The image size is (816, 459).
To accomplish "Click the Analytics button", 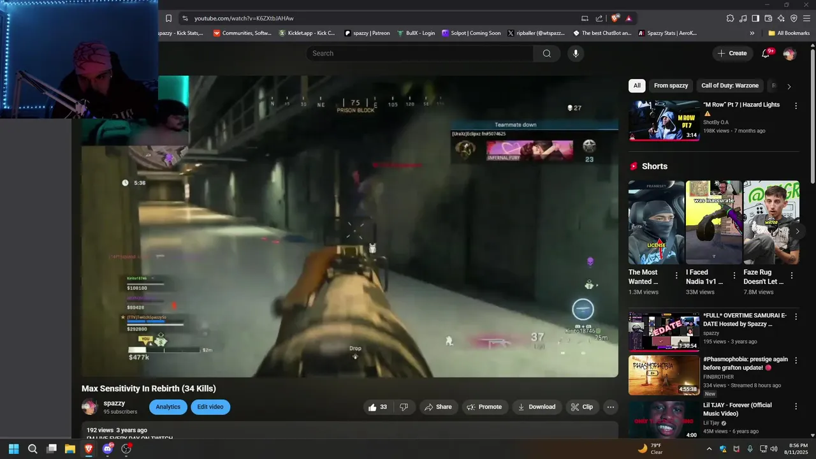I will point(168,407).
